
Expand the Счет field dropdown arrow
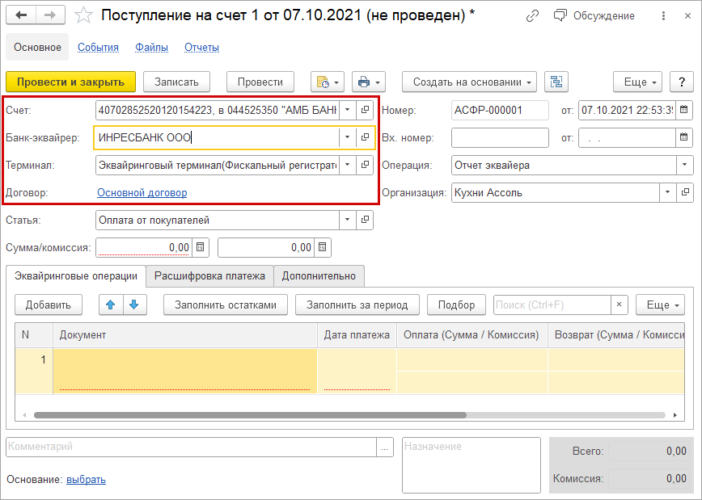pyautogui.click(x=348, y=110)
